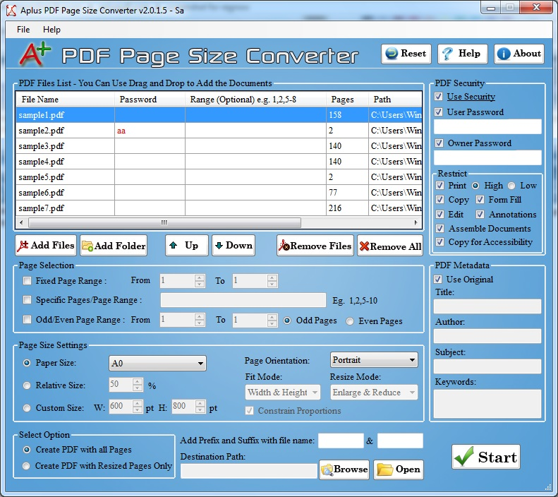Screen dimensions: 558x497
Task: Uncheck Copy restriction checkbox
Action: point(440,199)
